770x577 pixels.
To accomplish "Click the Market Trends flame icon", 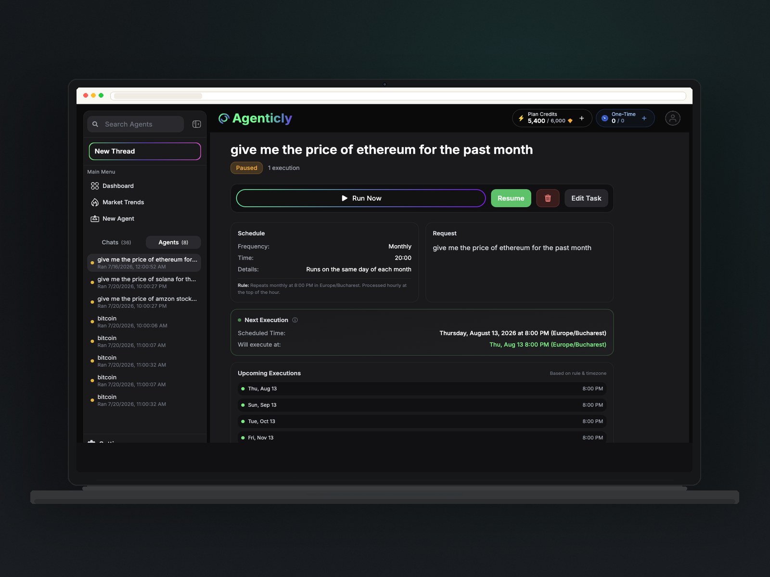I will coord(95,202).
